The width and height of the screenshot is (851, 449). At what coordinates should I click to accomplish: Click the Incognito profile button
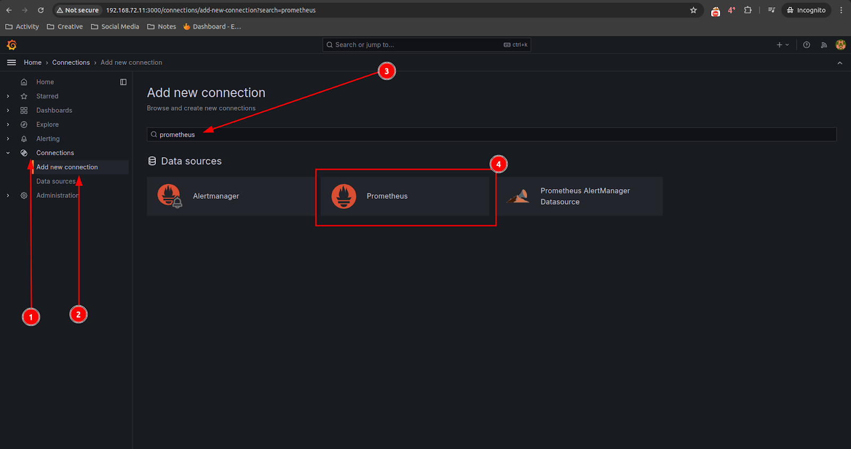pyautogui.click(x=806, y=10)
